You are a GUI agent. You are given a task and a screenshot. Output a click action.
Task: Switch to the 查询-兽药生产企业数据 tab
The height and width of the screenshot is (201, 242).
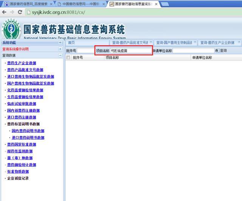click(x=217, y=43)
